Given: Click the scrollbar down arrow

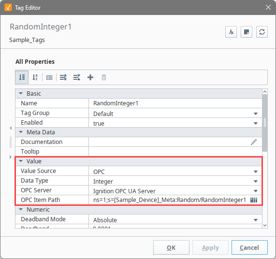Looking at the screenshot, I should coord(265,225).
